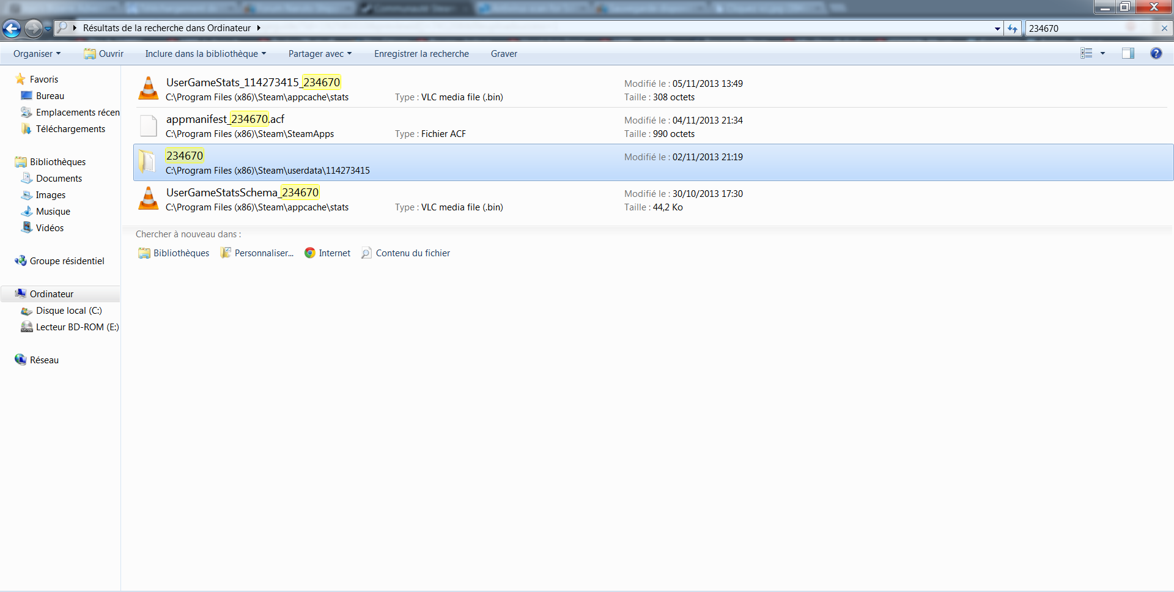Click the Réseau network icon

pos(21,360)
